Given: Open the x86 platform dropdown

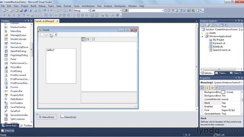Looking at the screenshot, I should [x=120, y=11].
